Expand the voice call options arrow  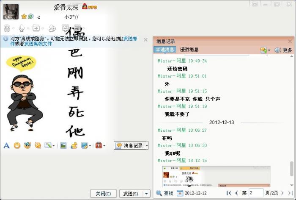(28, 28)
